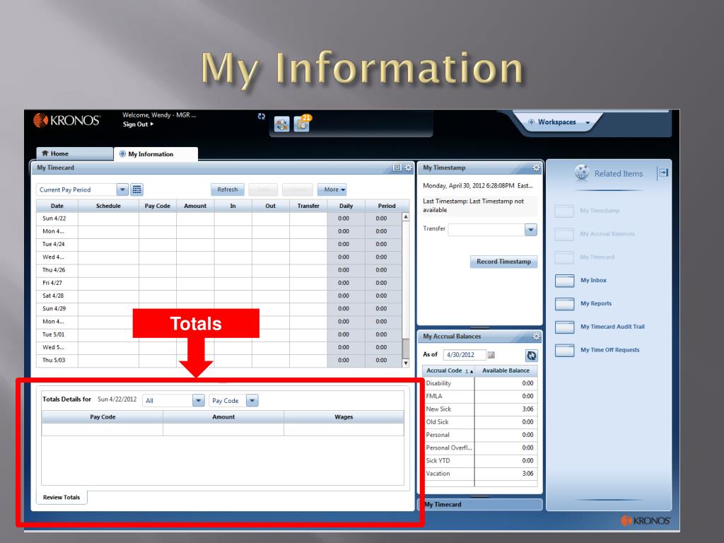Click the Daily column header

pyautogui.click(x=346, y=206)
